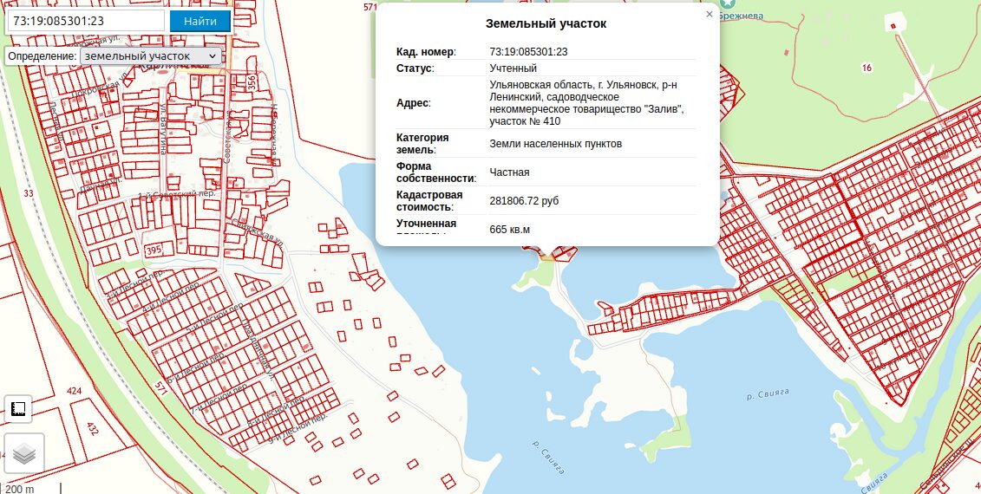The image size is (981, 494).
Task: Click the 356 block label on map
Action: point(252,83)
